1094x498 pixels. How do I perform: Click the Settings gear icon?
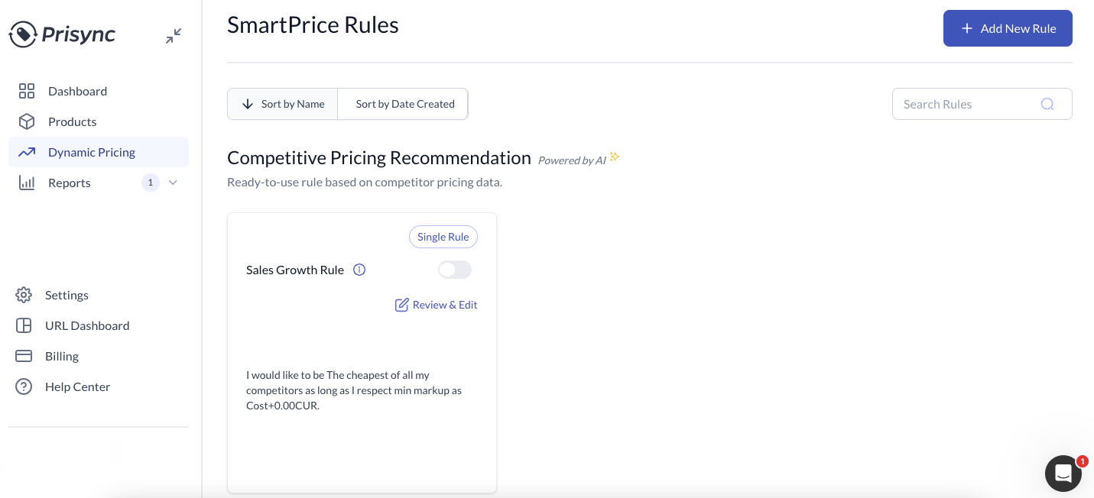click(24, 295)
